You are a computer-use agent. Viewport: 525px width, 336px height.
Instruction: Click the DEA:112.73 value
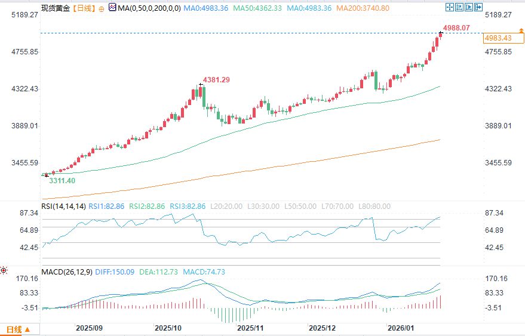pyautogui.click(x=159, y=272)
